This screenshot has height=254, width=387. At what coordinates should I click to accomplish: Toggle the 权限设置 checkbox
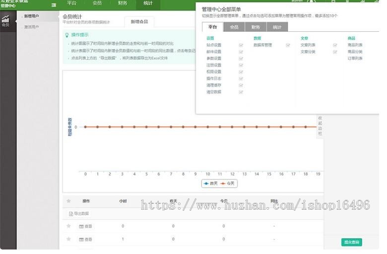click(241, 72)
